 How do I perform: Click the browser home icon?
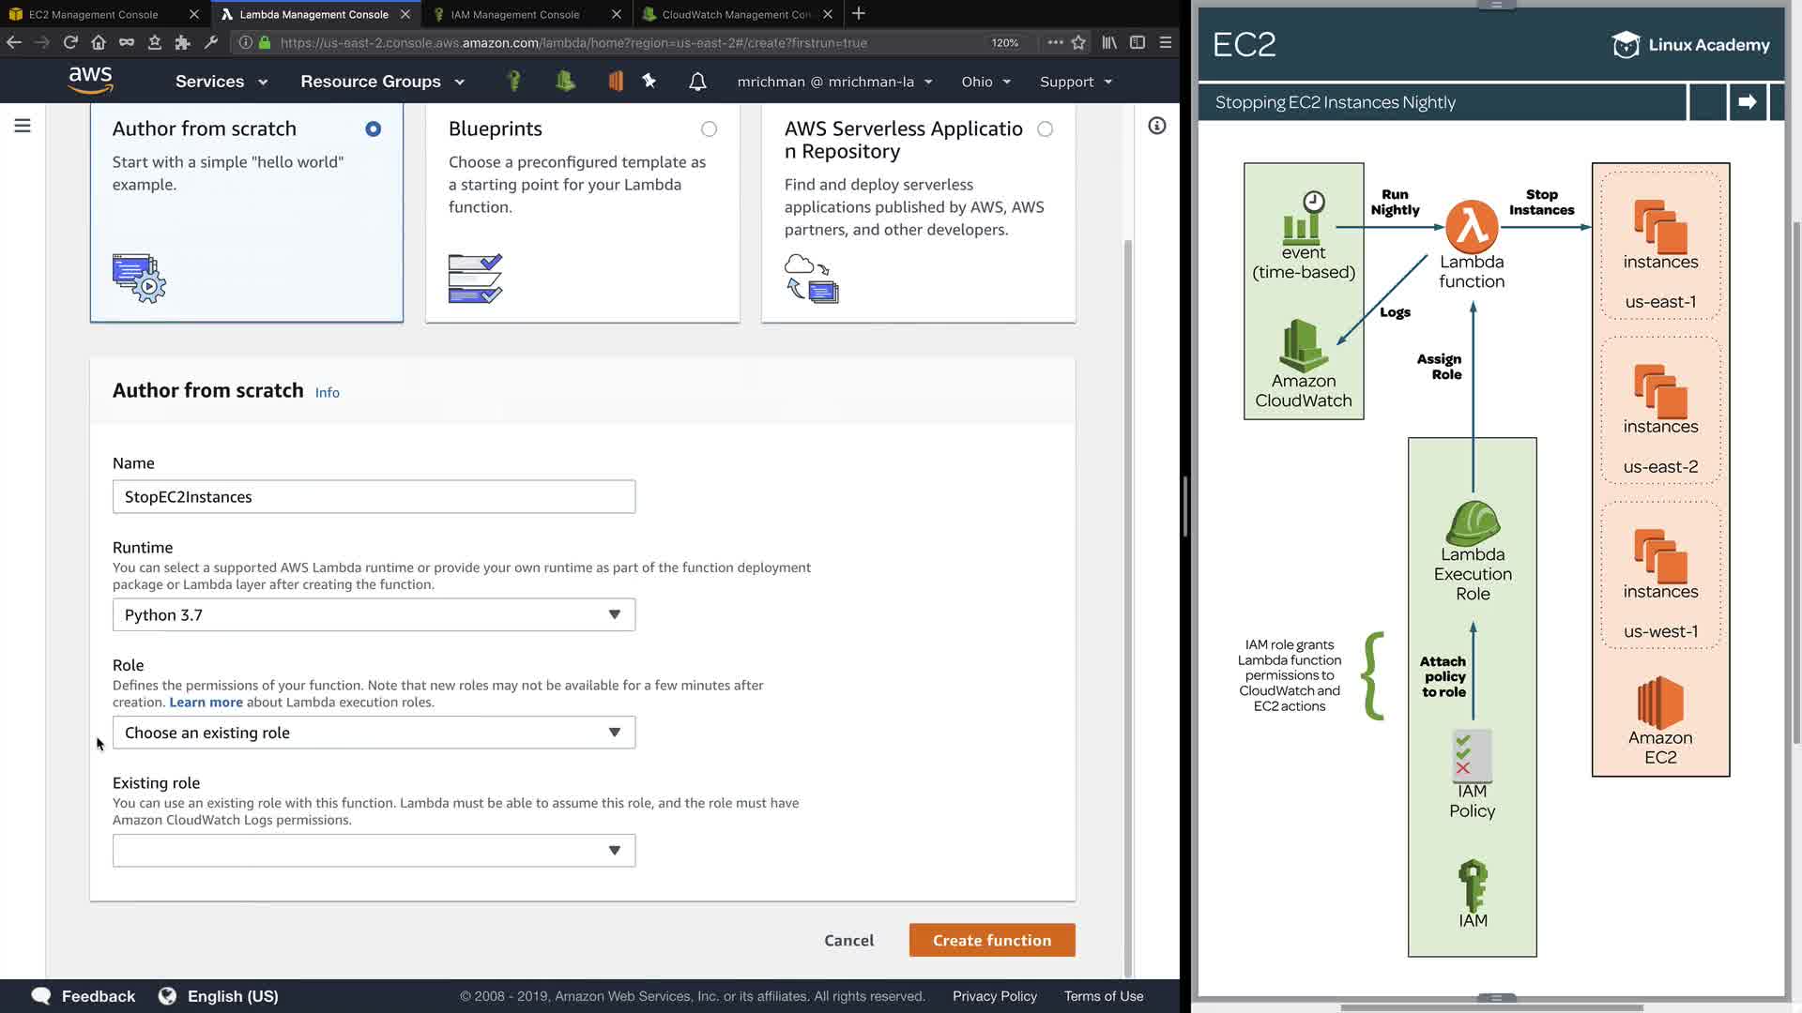point(99,42)
